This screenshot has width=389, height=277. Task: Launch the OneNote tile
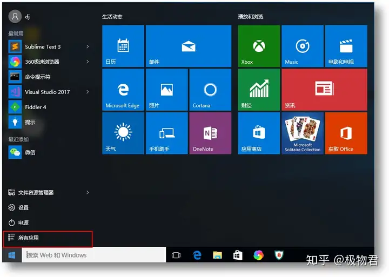[x=210, y=133]
